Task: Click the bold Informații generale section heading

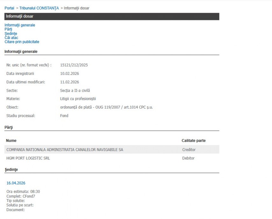Action: click(21, 51)
